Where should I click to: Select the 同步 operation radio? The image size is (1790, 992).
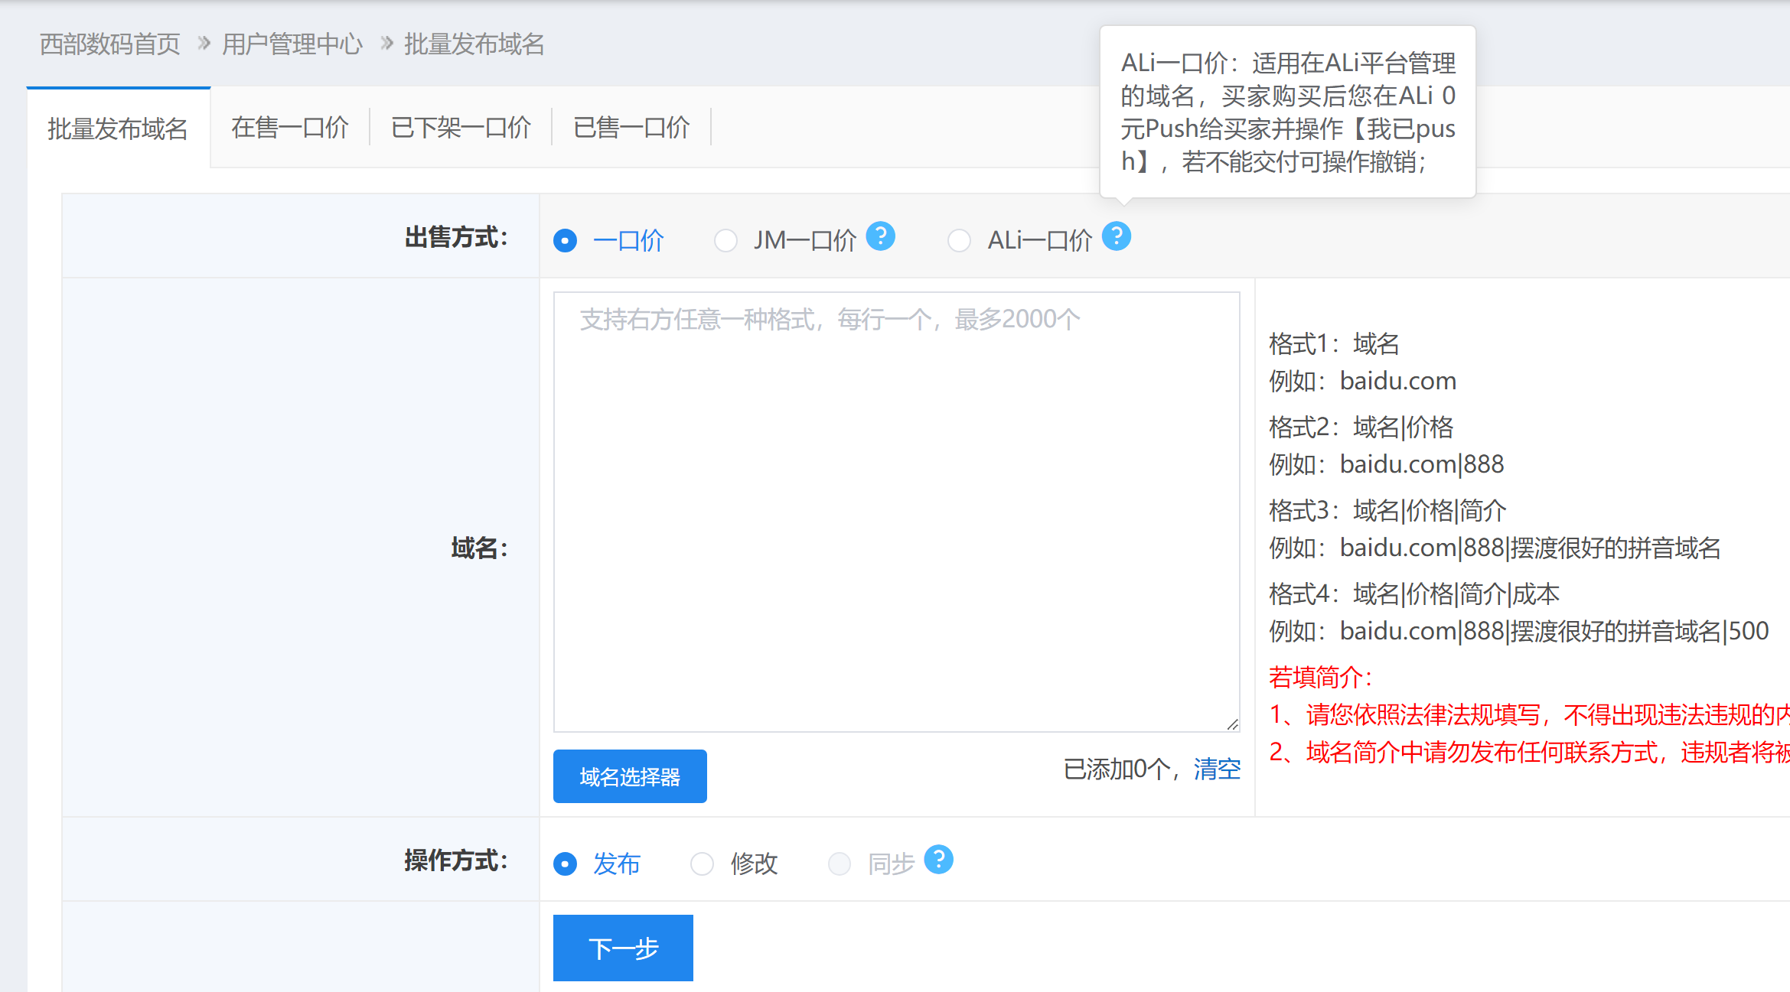coord(840,864)
